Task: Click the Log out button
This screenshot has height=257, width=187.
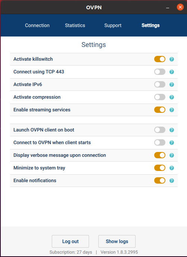Action: coord(70,241)
